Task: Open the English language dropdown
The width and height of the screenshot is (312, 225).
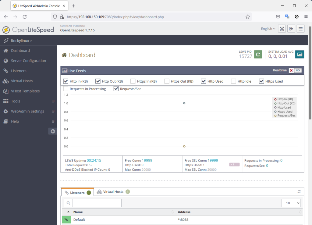Action: pos(268,29)
